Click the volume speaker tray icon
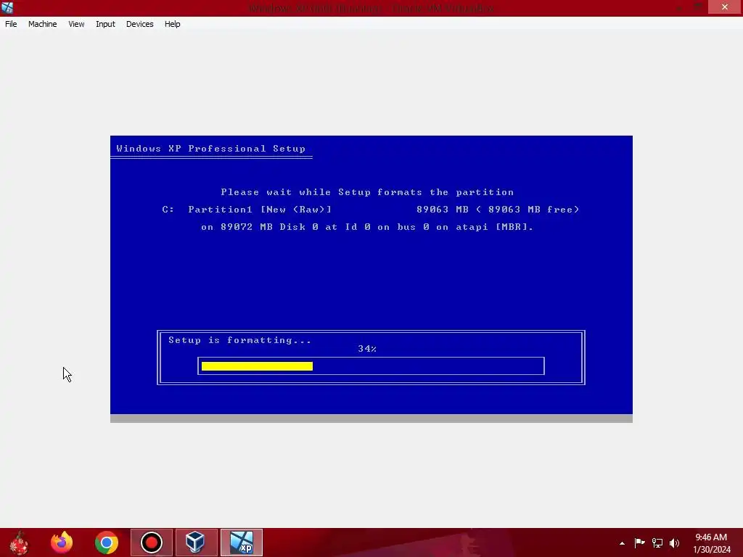The height and width of the screenshot is (557, 743). 674,542
